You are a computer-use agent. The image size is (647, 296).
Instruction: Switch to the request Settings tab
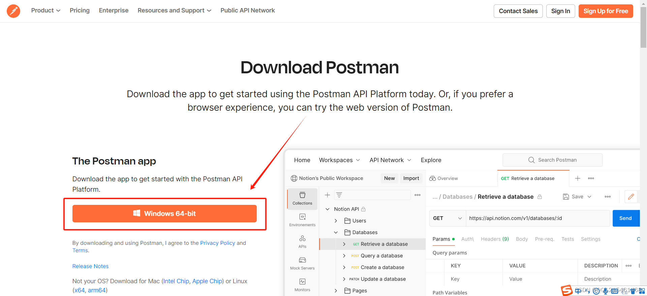(590, 239)
